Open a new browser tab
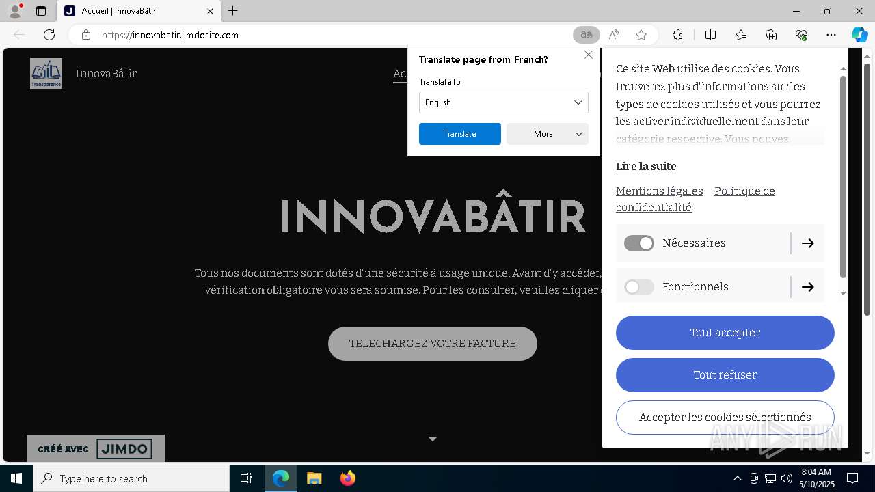Viewport: 875px width, 492px height. pyautogui.click(x=233, y=11)
